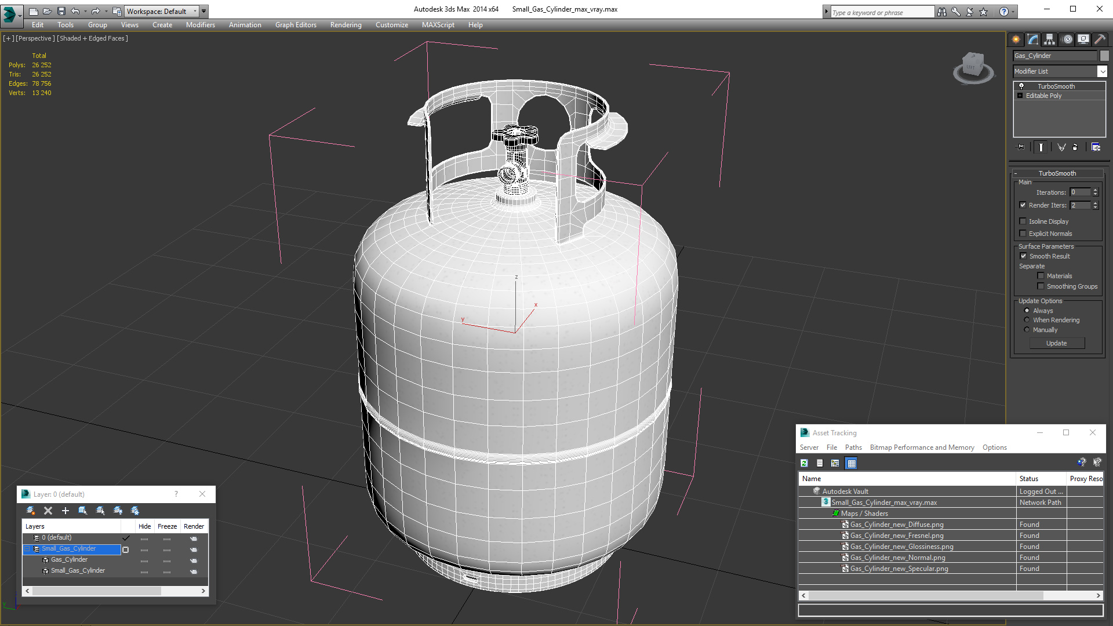Click the Pin Stack icon
The height and width of the screenshot is (626, 1113).
(x=1021, y=147)
